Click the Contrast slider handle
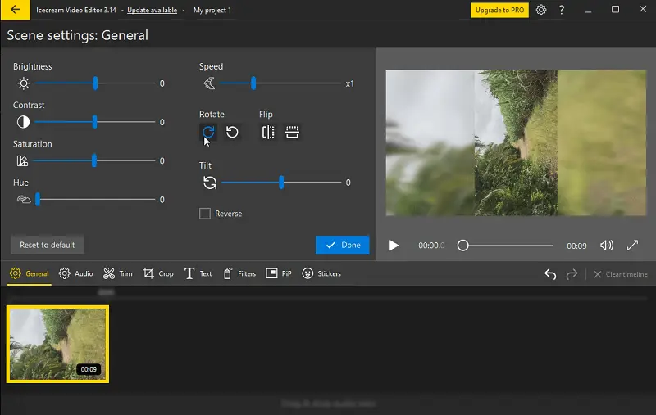 94,122
